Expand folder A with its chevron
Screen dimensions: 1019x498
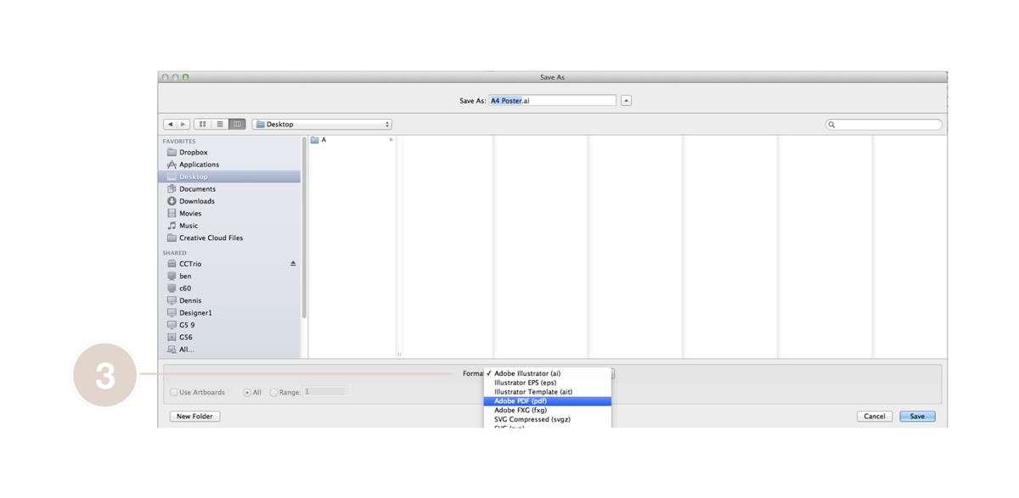[391, 140]
